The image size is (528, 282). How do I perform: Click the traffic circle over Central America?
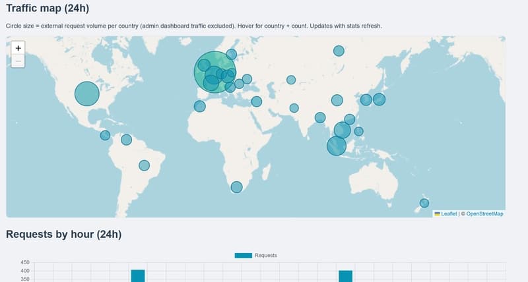click(x=105, y=136)
